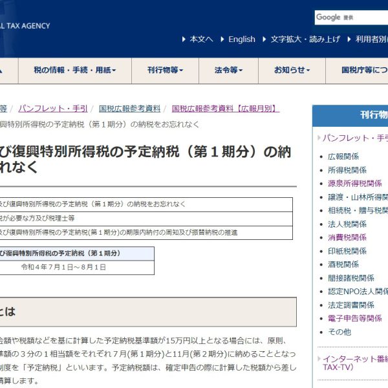Open 源泉所得税関係 sidebar link
This screenshot has width=388, height=388.
[354, 184]
